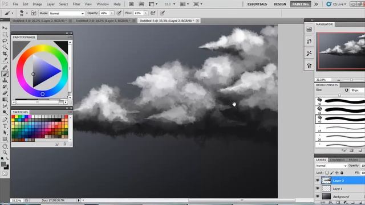Swap foreground and background colors
Image resolution: width=365 pixels, height=205 pixels.
tap(7, 158)
